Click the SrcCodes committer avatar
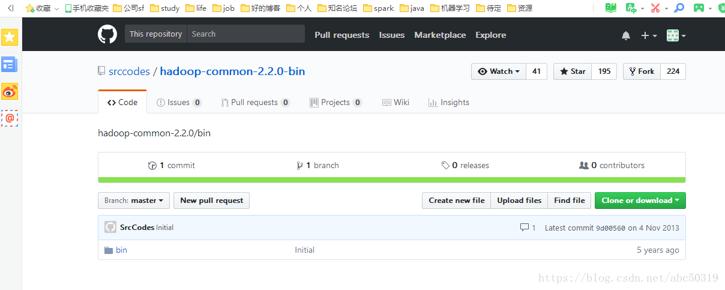Screen dimensions: 725x290 (110, 228)
